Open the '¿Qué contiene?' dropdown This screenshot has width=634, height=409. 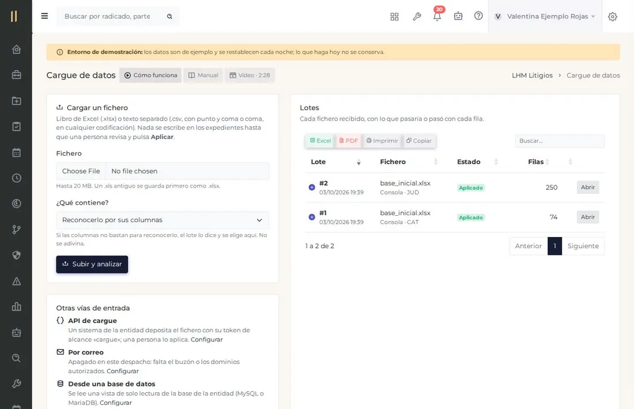tap(163, 220)
